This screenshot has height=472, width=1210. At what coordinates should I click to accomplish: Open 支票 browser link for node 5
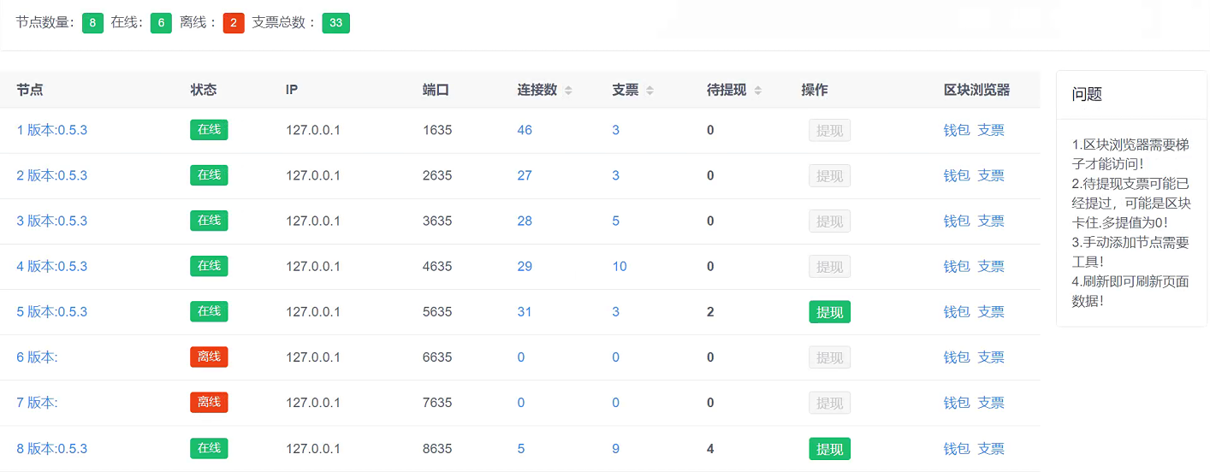[991, 312]
